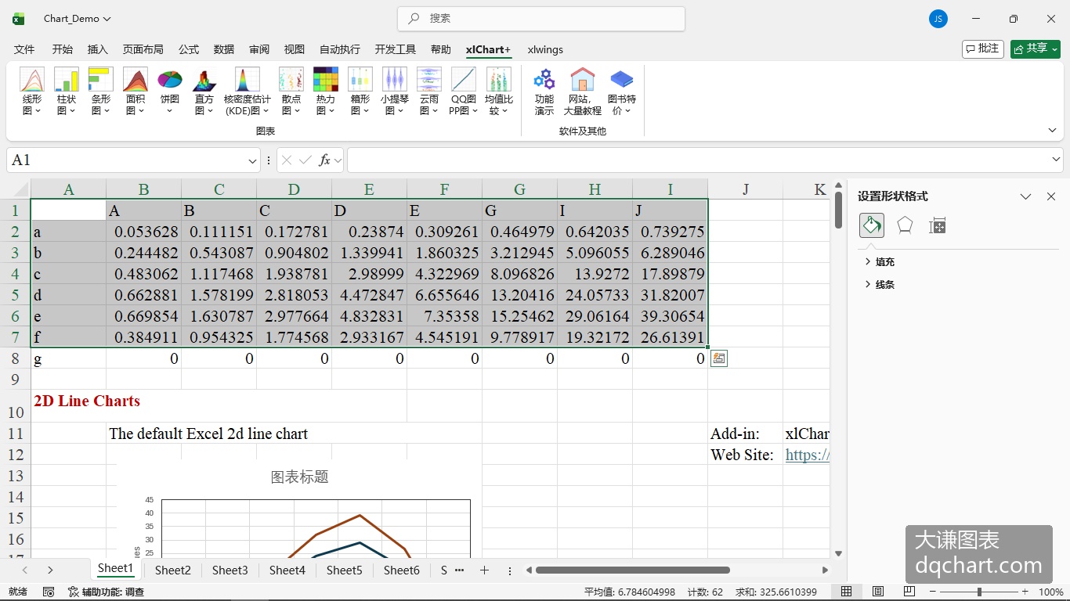Open the Name Box dropdown arrow
The image size is (1070, 601).
(252, 160)
